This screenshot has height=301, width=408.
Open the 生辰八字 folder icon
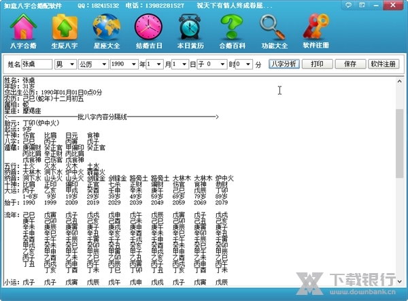[65, 27]
